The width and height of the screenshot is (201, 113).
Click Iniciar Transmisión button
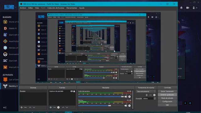(x=167, y=91)
